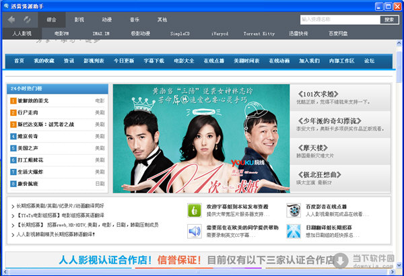Image resolution: width=404 pixels, height=276 pixels.
Task: Click the resource name search field
Action: pyautogui.click(x=340, y=20)
